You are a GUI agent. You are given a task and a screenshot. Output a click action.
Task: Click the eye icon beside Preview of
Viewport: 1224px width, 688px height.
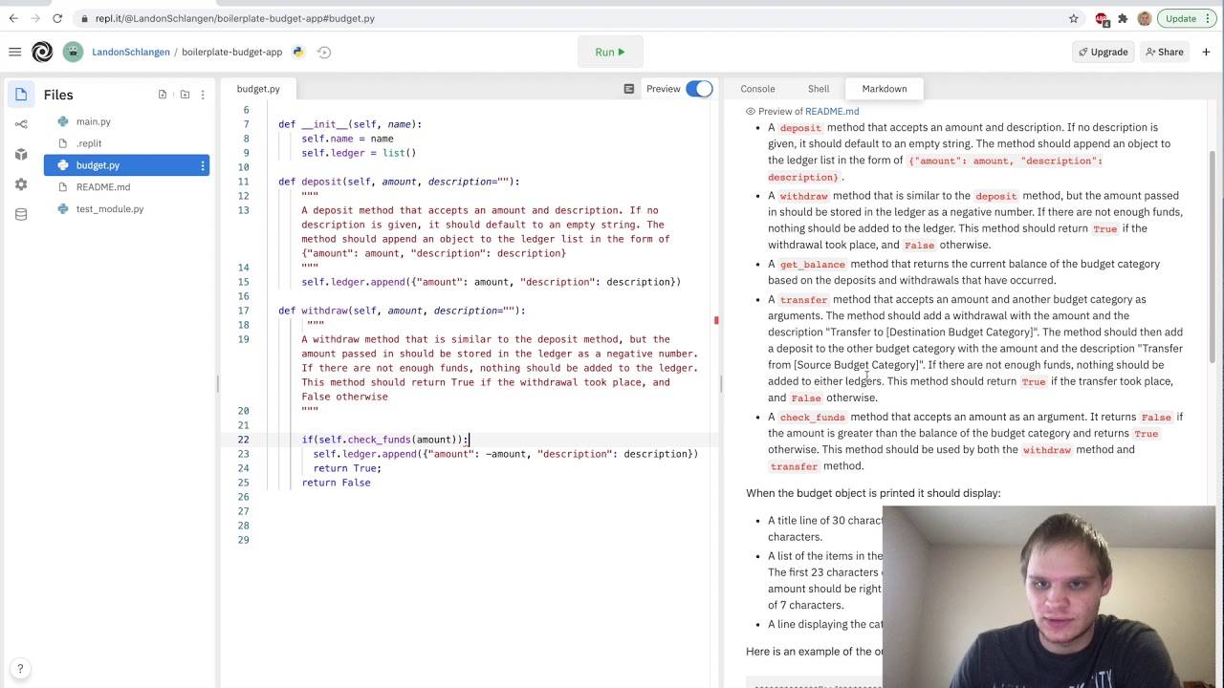tap(751, 112)
